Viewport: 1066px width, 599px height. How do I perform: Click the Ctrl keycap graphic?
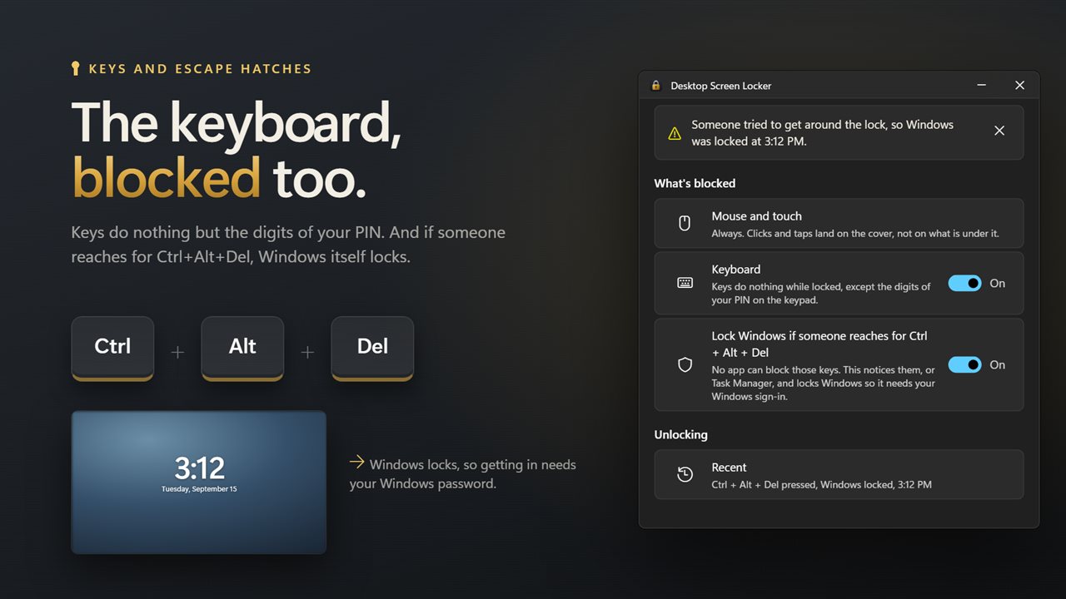[x=112, y=348]
